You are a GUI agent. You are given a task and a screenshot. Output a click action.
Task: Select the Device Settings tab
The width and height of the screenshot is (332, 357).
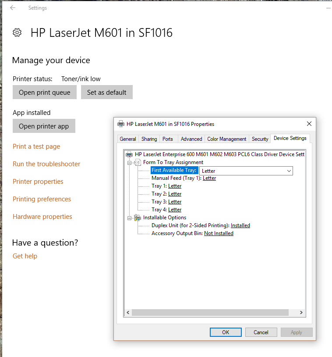pyautogui.click(x=290, y=138)
